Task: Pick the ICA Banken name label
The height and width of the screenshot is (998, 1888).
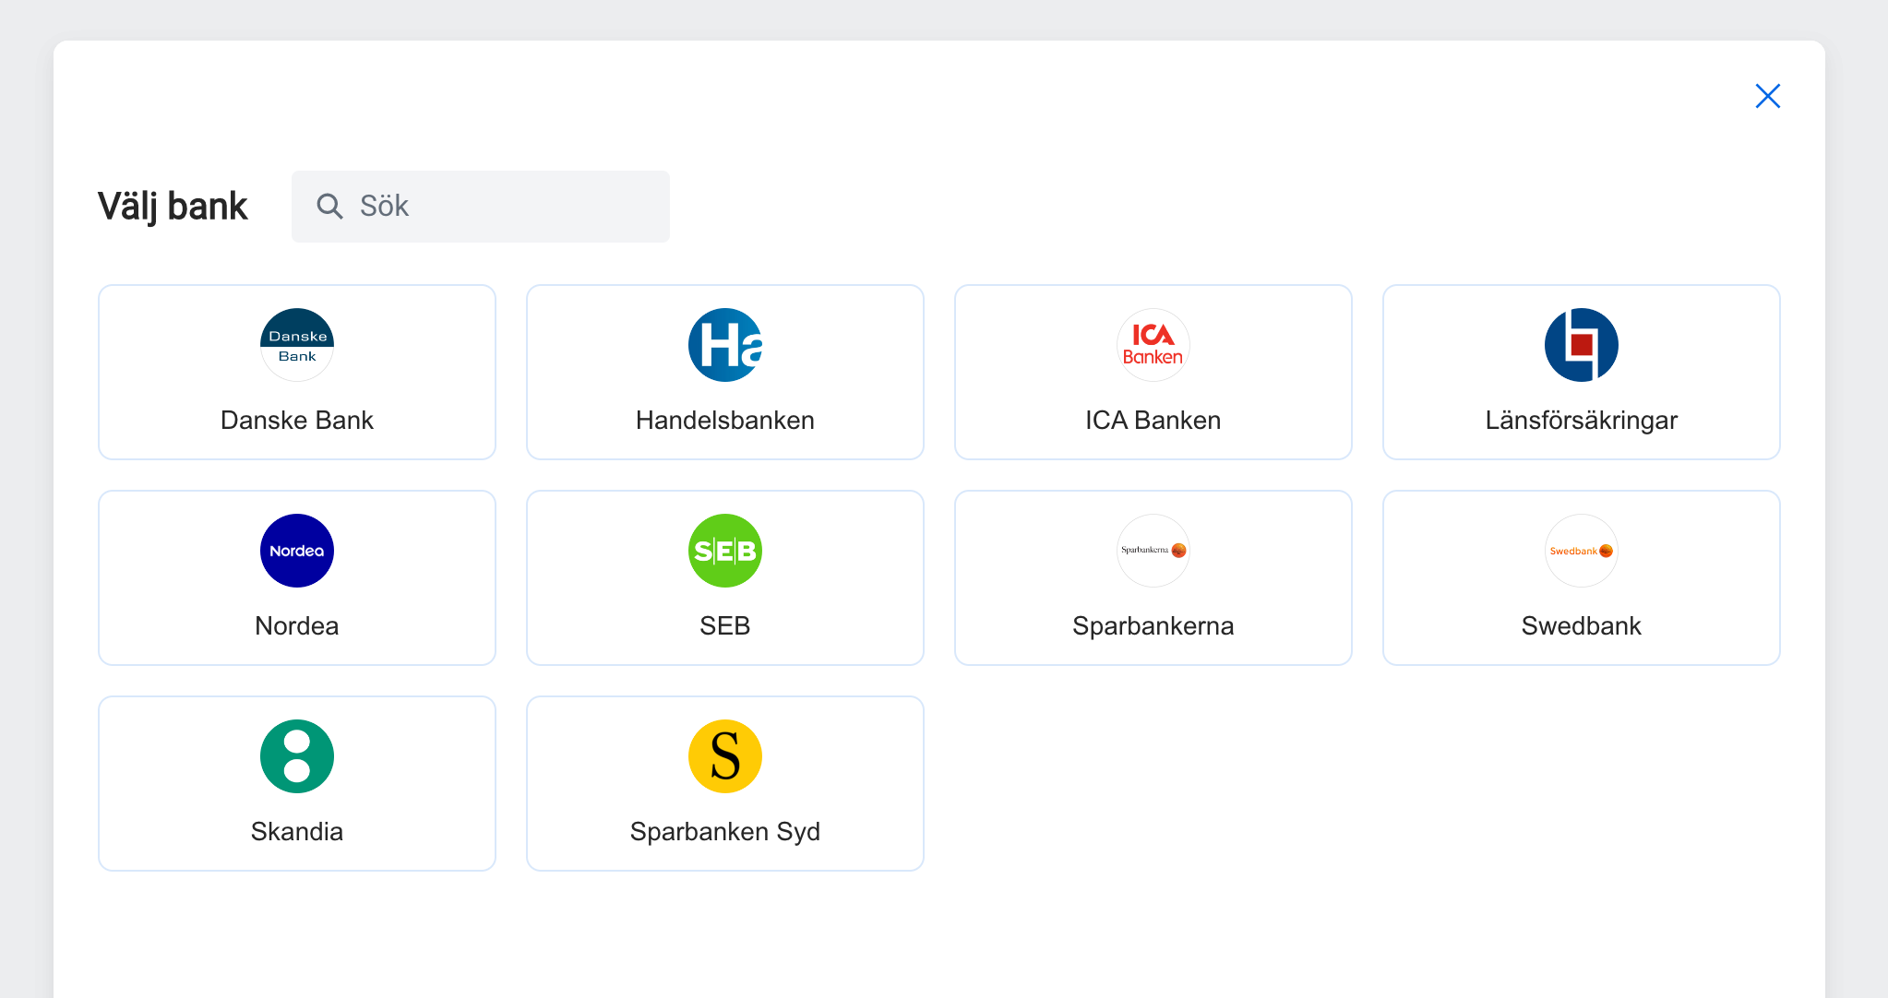Action: click(x=1153, y=421)
